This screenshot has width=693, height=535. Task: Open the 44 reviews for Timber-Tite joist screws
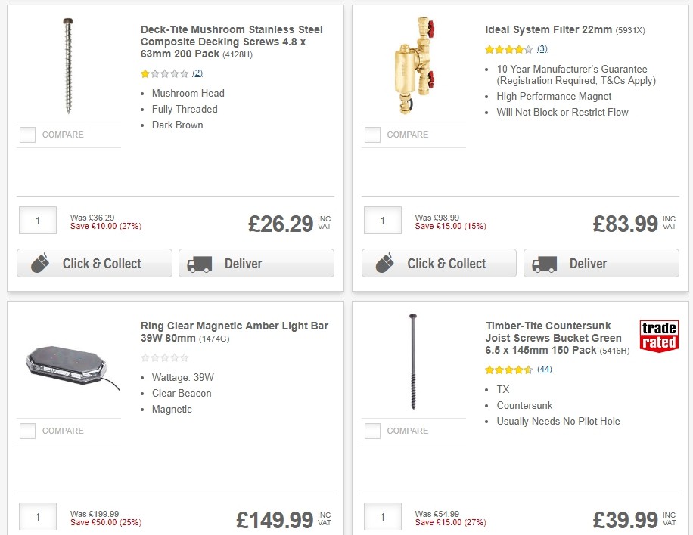545,369
